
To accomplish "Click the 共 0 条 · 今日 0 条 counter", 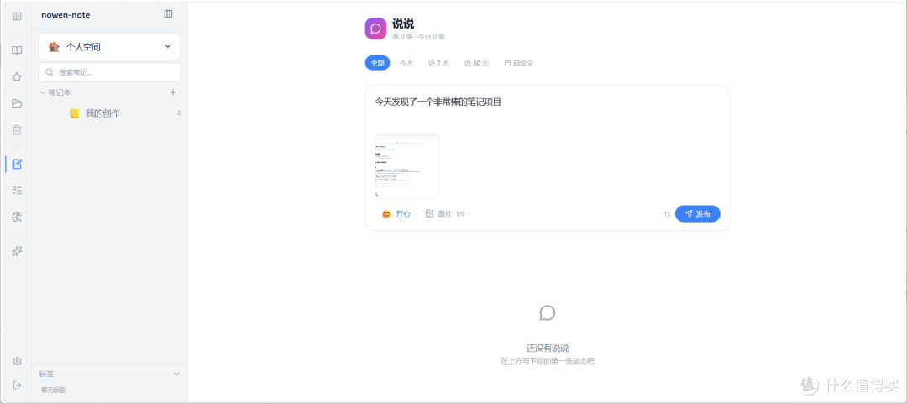I will click(419, 36).
